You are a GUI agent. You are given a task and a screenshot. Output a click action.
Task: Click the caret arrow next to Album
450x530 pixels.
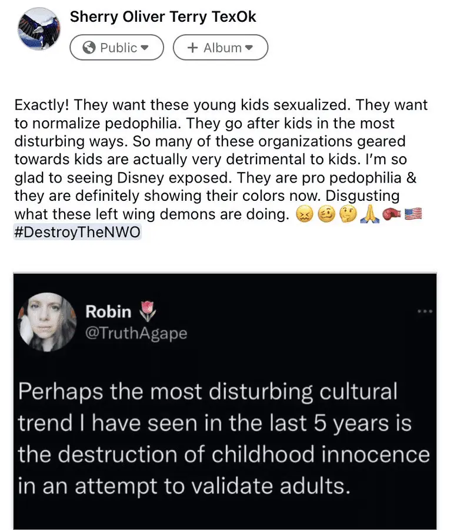point(249,48)
